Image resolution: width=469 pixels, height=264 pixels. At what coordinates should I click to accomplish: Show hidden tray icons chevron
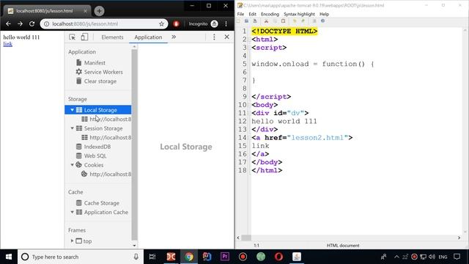coord(396,257)
